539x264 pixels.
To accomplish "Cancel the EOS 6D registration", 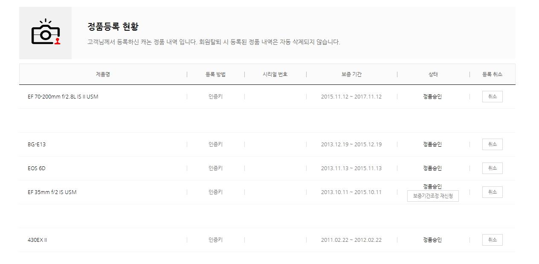I will (x=492, y=168).
